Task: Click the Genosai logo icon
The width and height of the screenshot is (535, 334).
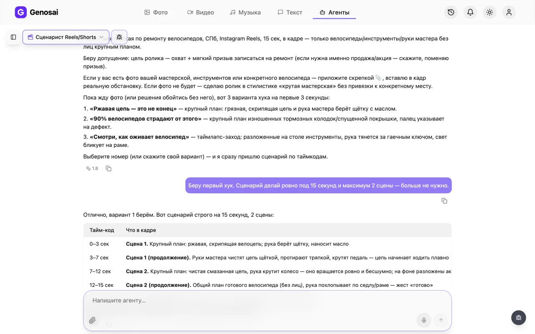Action: pyautogui.click(x=20, y=12)
